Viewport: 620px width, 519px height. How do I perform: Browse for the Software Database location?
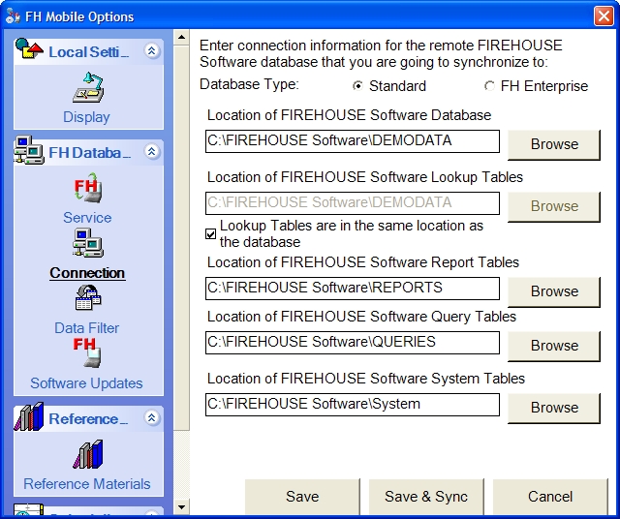pos(554,144)
